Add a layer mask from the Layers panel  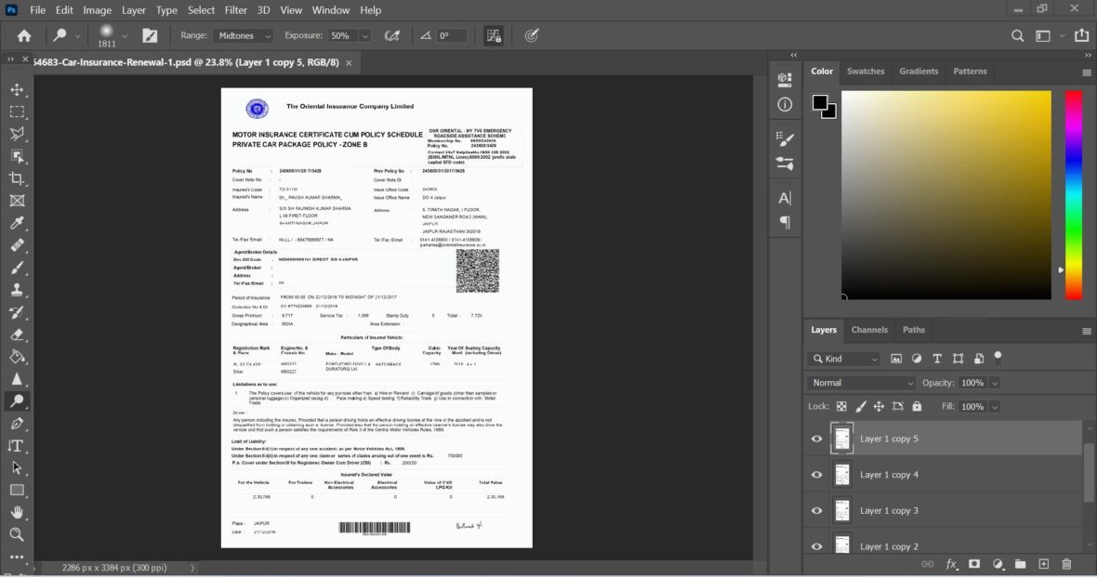(x=974, y=563)
